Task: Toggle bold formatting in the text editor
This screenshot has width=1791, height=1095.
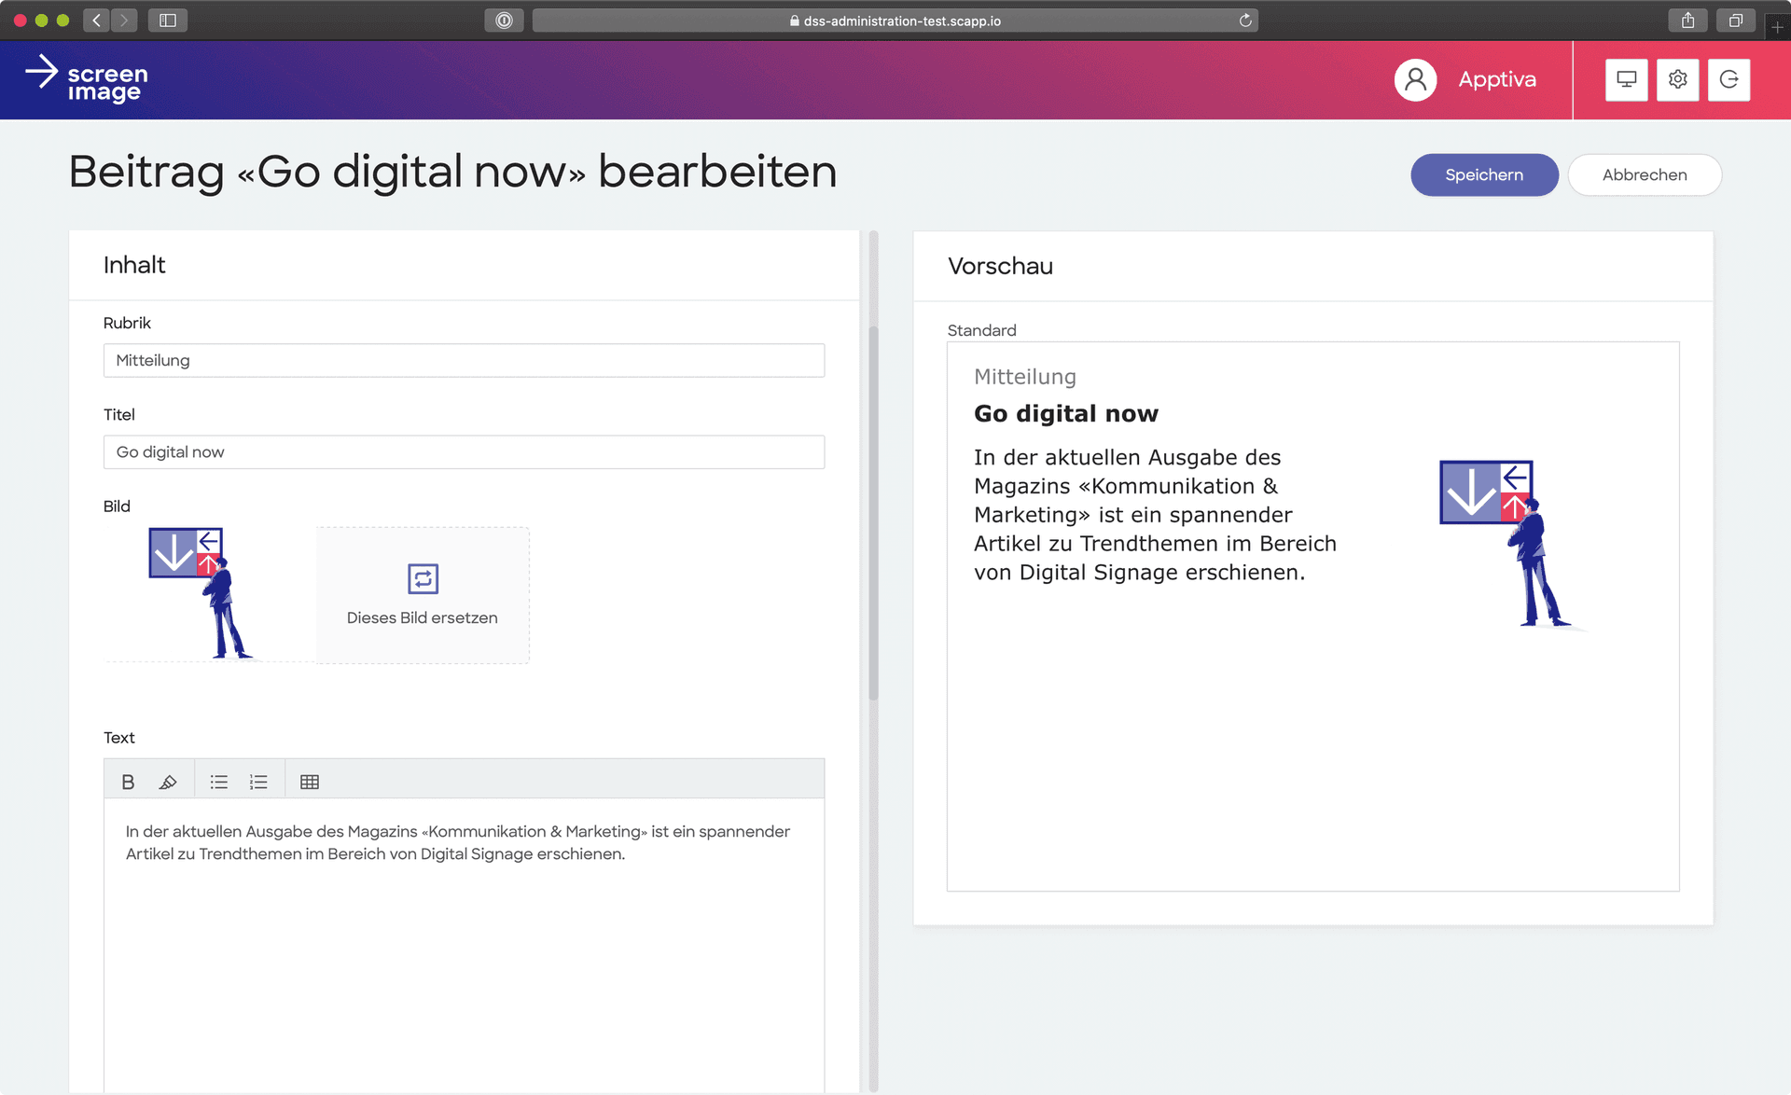Action: [128, 781]
